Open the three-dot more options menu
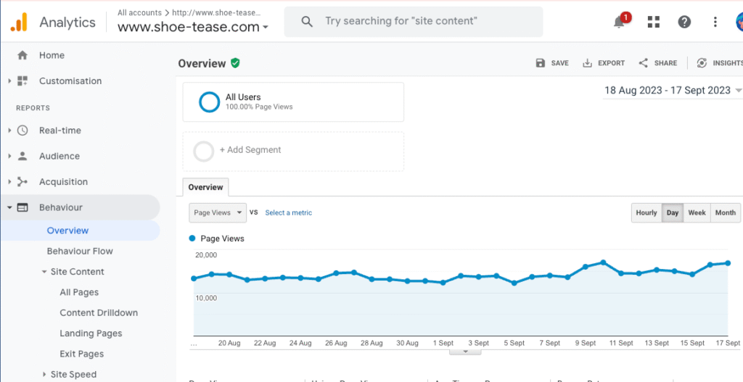 pyautogui.click(x=715, y=22)
